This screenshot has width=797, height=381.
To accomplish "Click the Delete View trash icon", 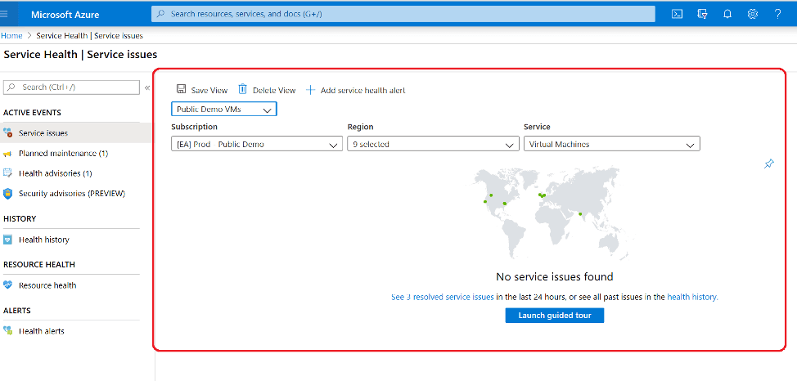I will tap(243, 89).
